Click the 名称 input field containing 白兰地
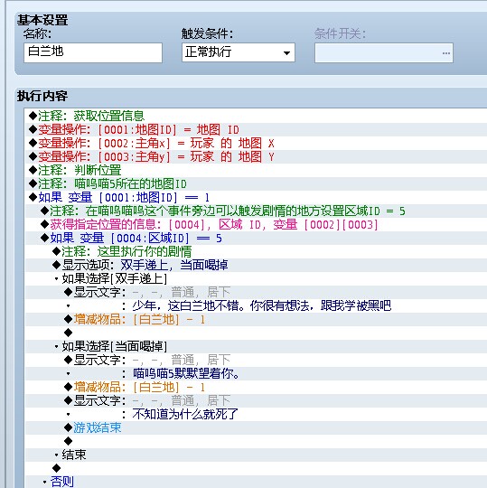This screenshot has height=488, width=487. (x=93, y=52)
